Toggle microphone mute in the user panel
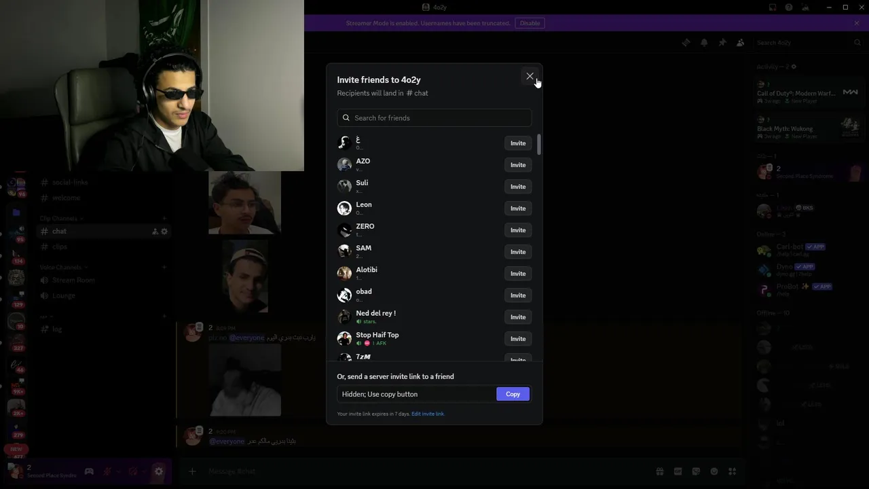Image resolution: width=869 pixels, height=489 pixels. tap(107, 471)
